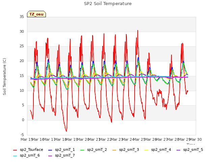Click the SP2 Soil Temperature chart title
The height and width of the screenshot is (162, 216).
(x=108, y=4)
